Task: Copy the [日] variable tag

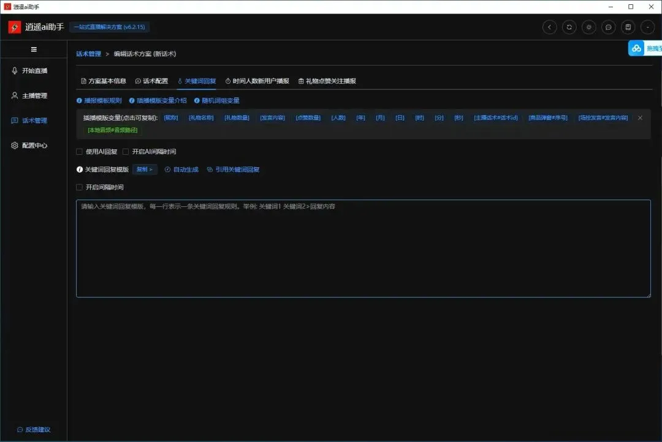Action: click(x=400, y=118)
